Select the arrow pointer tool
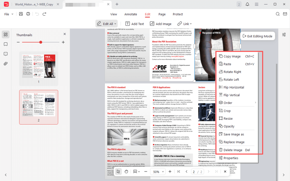Screen dimensions: 290x181 pos(118,171)
